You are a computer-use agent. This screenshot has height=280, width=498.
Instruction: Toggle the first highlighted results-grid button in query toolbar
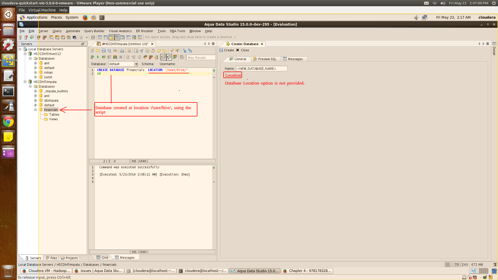pos(163,57)
